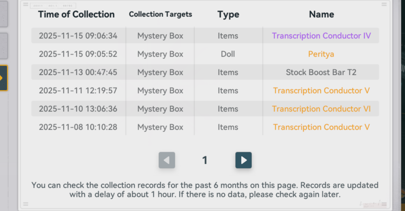Click the Collection Targets column header
Viewport: 405px width, 211px height.
point(160,14)
